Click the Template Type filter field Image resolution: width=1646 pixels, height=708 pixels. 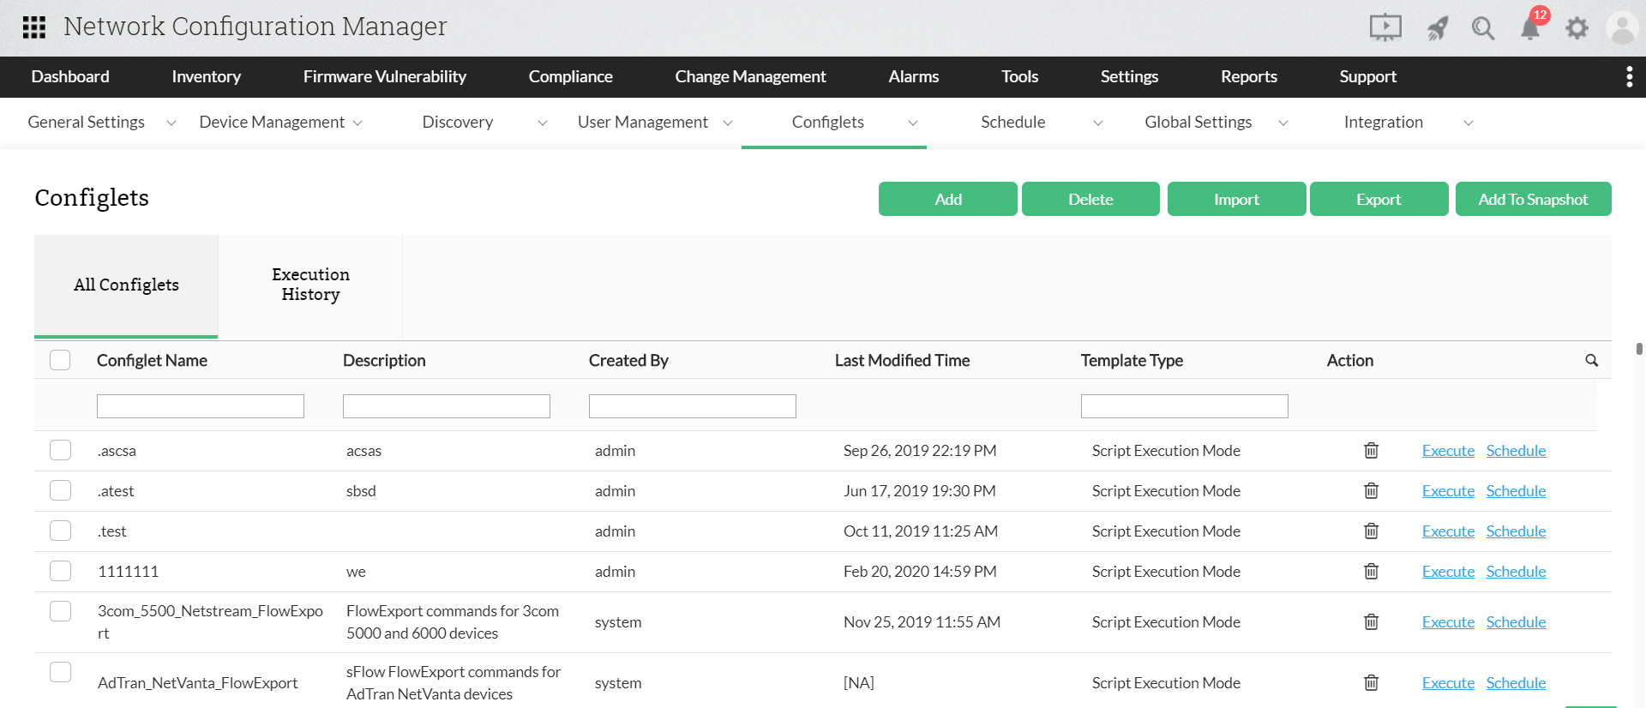1185,406
